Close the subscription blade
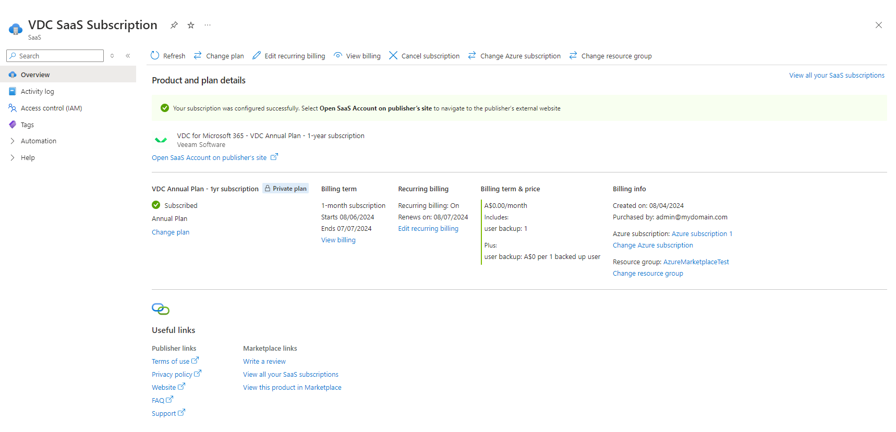This screenshot has width=896, height=432. 879,25
